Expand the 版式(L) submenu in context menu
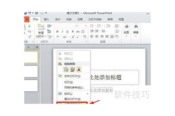Viewport: 175px width, 116px height. coord(74,94)
